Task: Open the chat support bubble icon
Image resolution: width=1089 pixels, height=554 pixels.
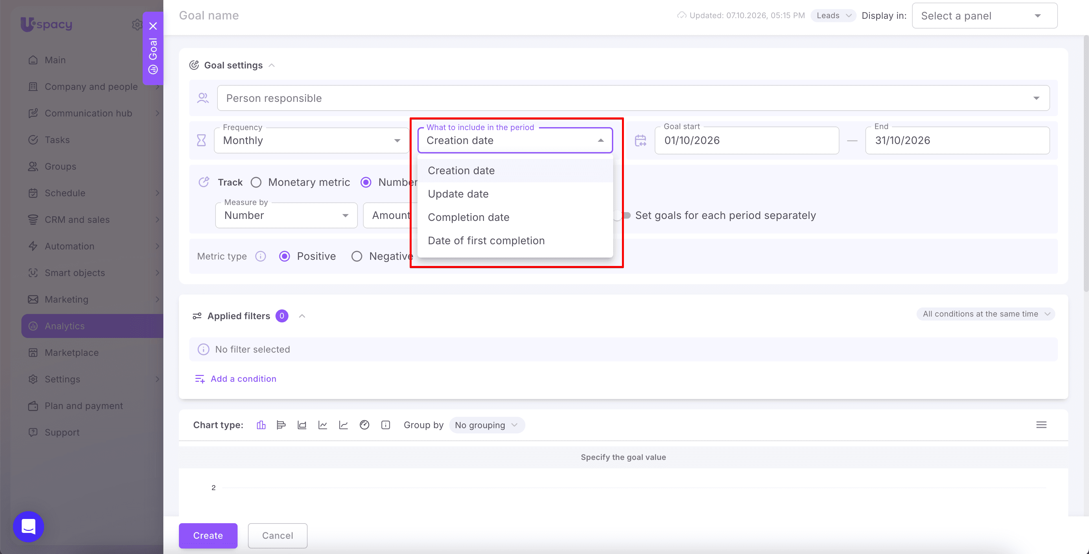Action: [x=28, y=526]
